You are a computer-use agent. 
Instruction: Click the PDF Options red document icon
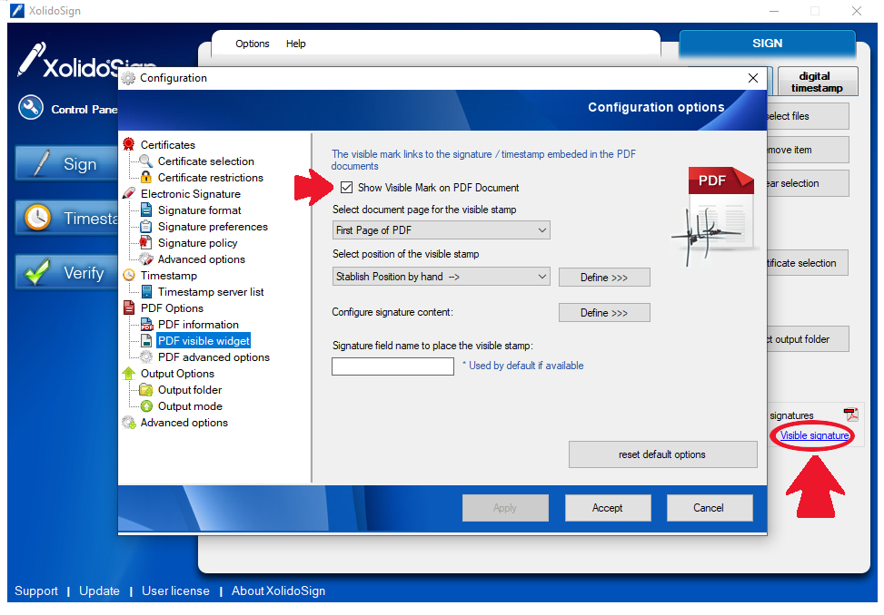(129, 307)
